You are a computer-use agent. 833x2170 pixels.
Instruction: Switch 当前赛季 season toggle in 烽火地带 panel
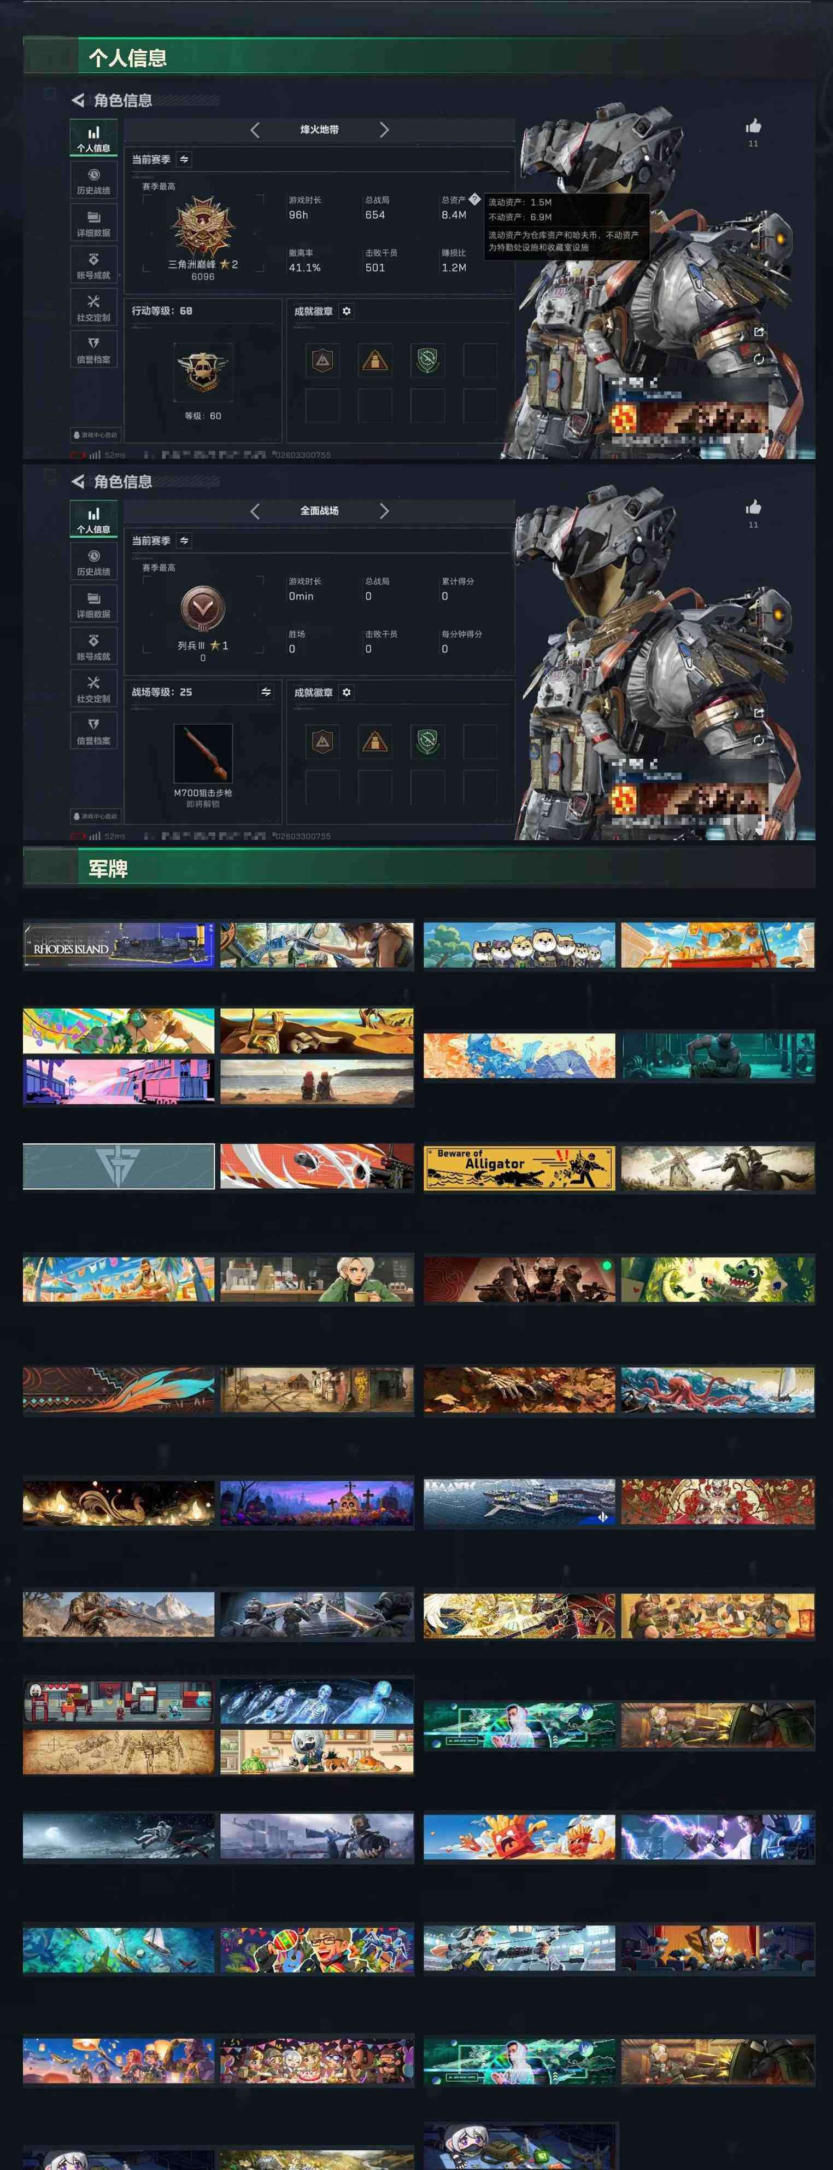pyautogui.click(x=184, y=159)
